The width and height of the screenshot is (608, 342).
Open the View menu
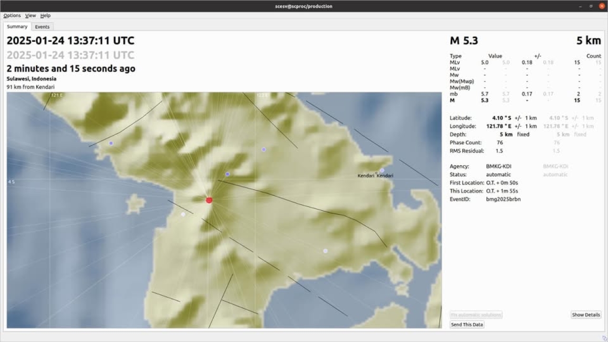point(30,16)
